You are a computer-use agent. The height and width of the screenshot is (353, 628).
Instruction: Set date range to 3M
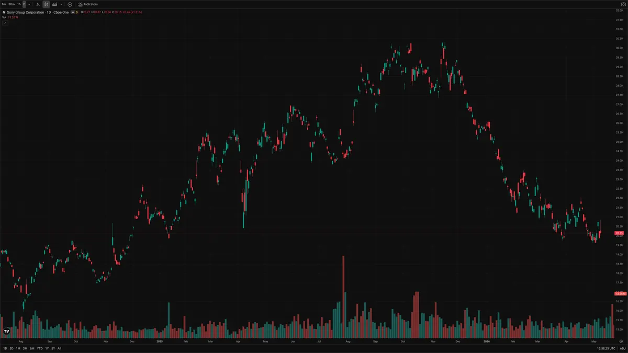coord(25,348)
